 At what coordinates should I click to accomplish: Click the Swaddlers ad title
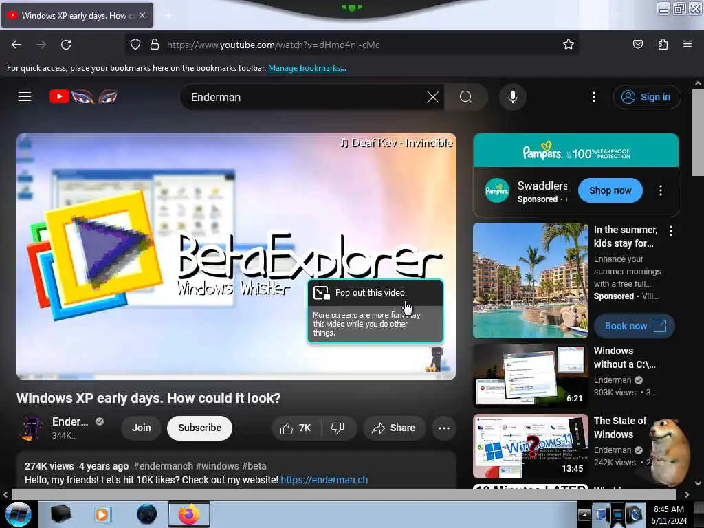[542, 186]
